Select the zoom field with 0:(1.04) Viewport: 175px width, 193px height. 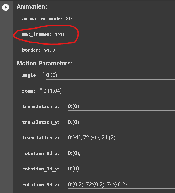coord(109,91)
